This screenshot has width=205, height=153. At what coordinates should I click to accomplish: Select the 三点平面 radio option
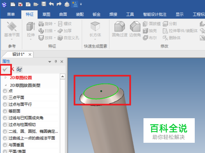pyautogui.click(x=5, y=98)
